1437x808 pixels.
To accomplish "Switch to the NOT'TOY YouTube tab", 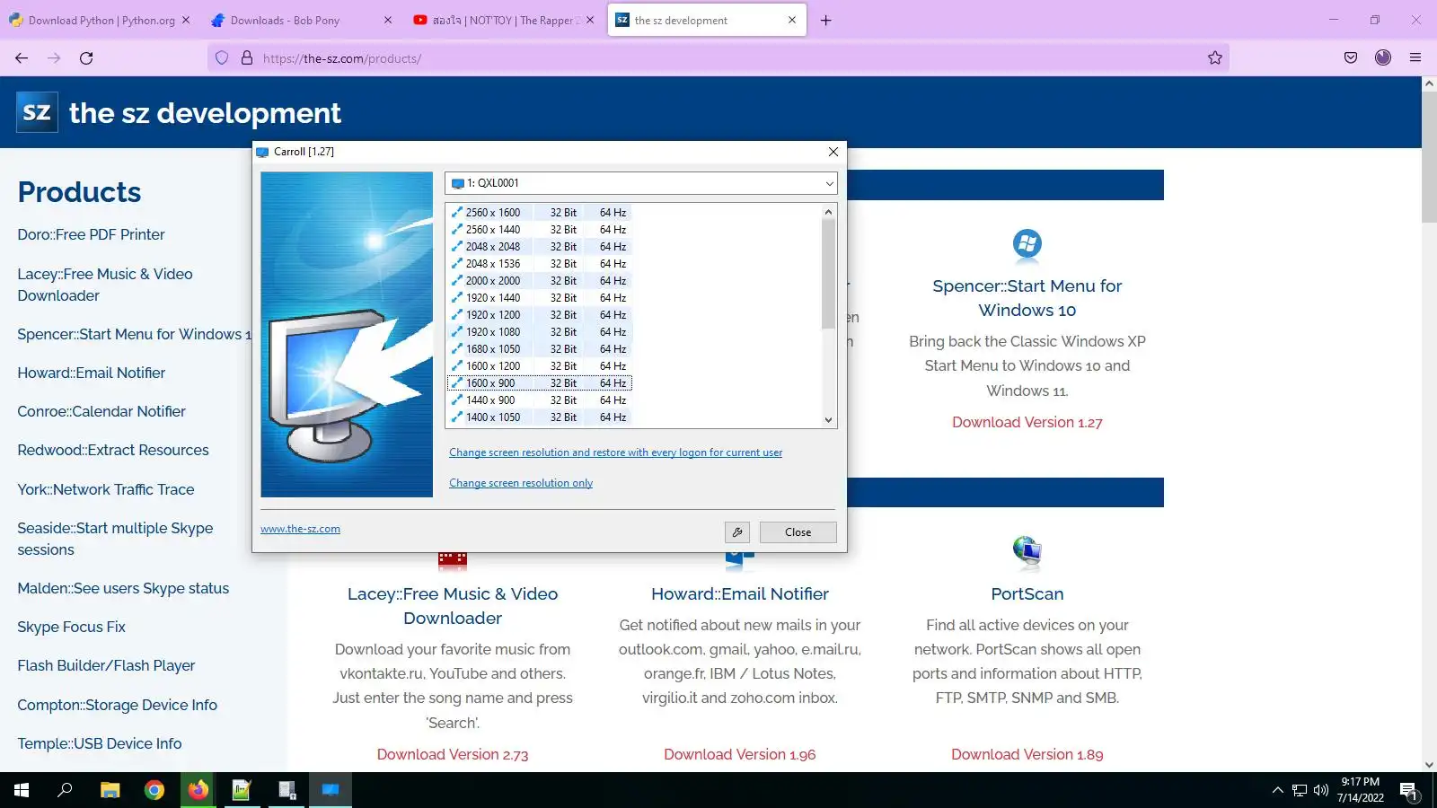I will 506,21.
